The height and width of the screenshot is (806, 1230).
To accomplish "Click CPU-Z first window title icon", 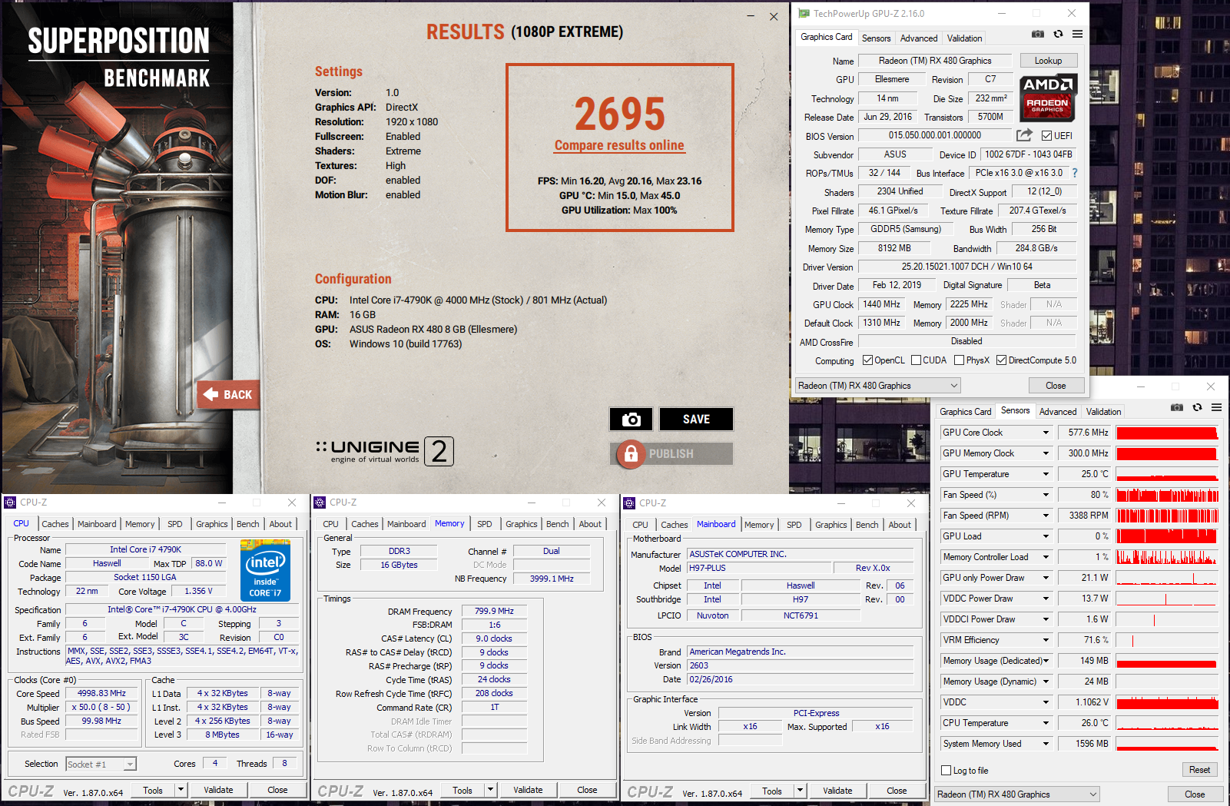I will (x=10, y=503).
